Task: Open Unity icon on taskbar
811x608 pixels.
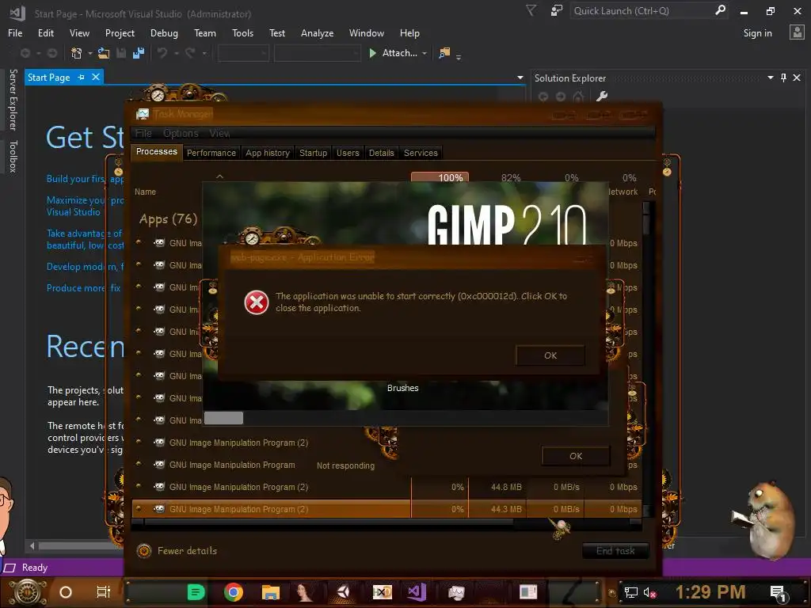Action: pyautogui.click(x=343, y=592)
